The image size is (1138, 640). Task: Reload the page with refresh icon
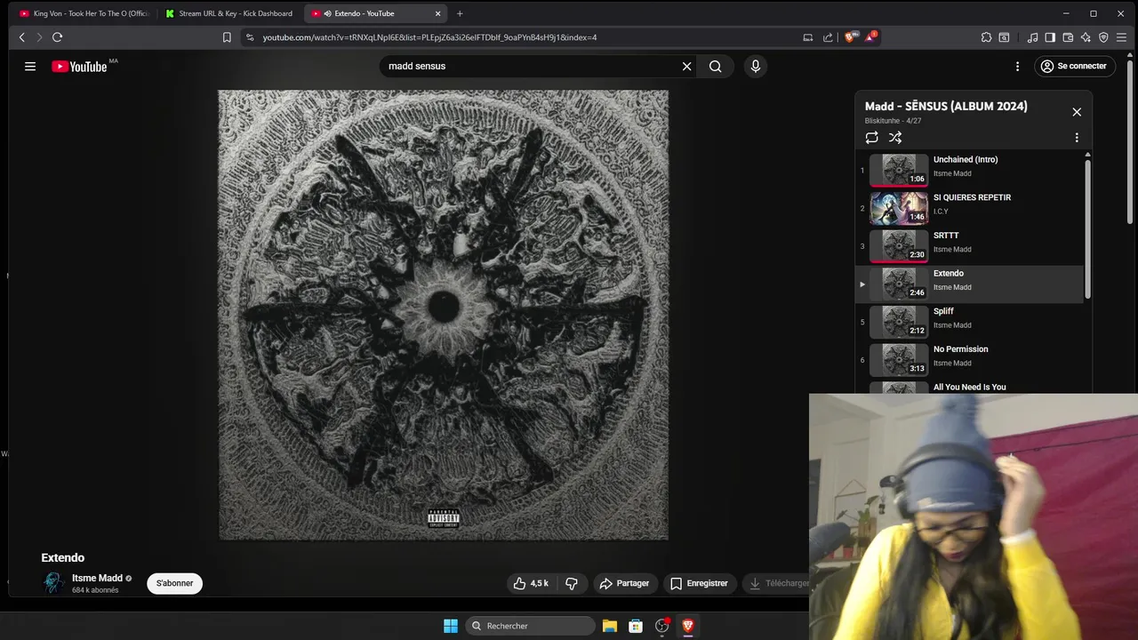click(x=57, y=37)
